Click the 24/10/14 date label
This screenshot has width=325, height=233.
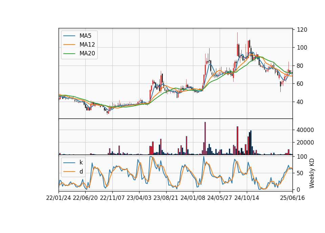247,198
